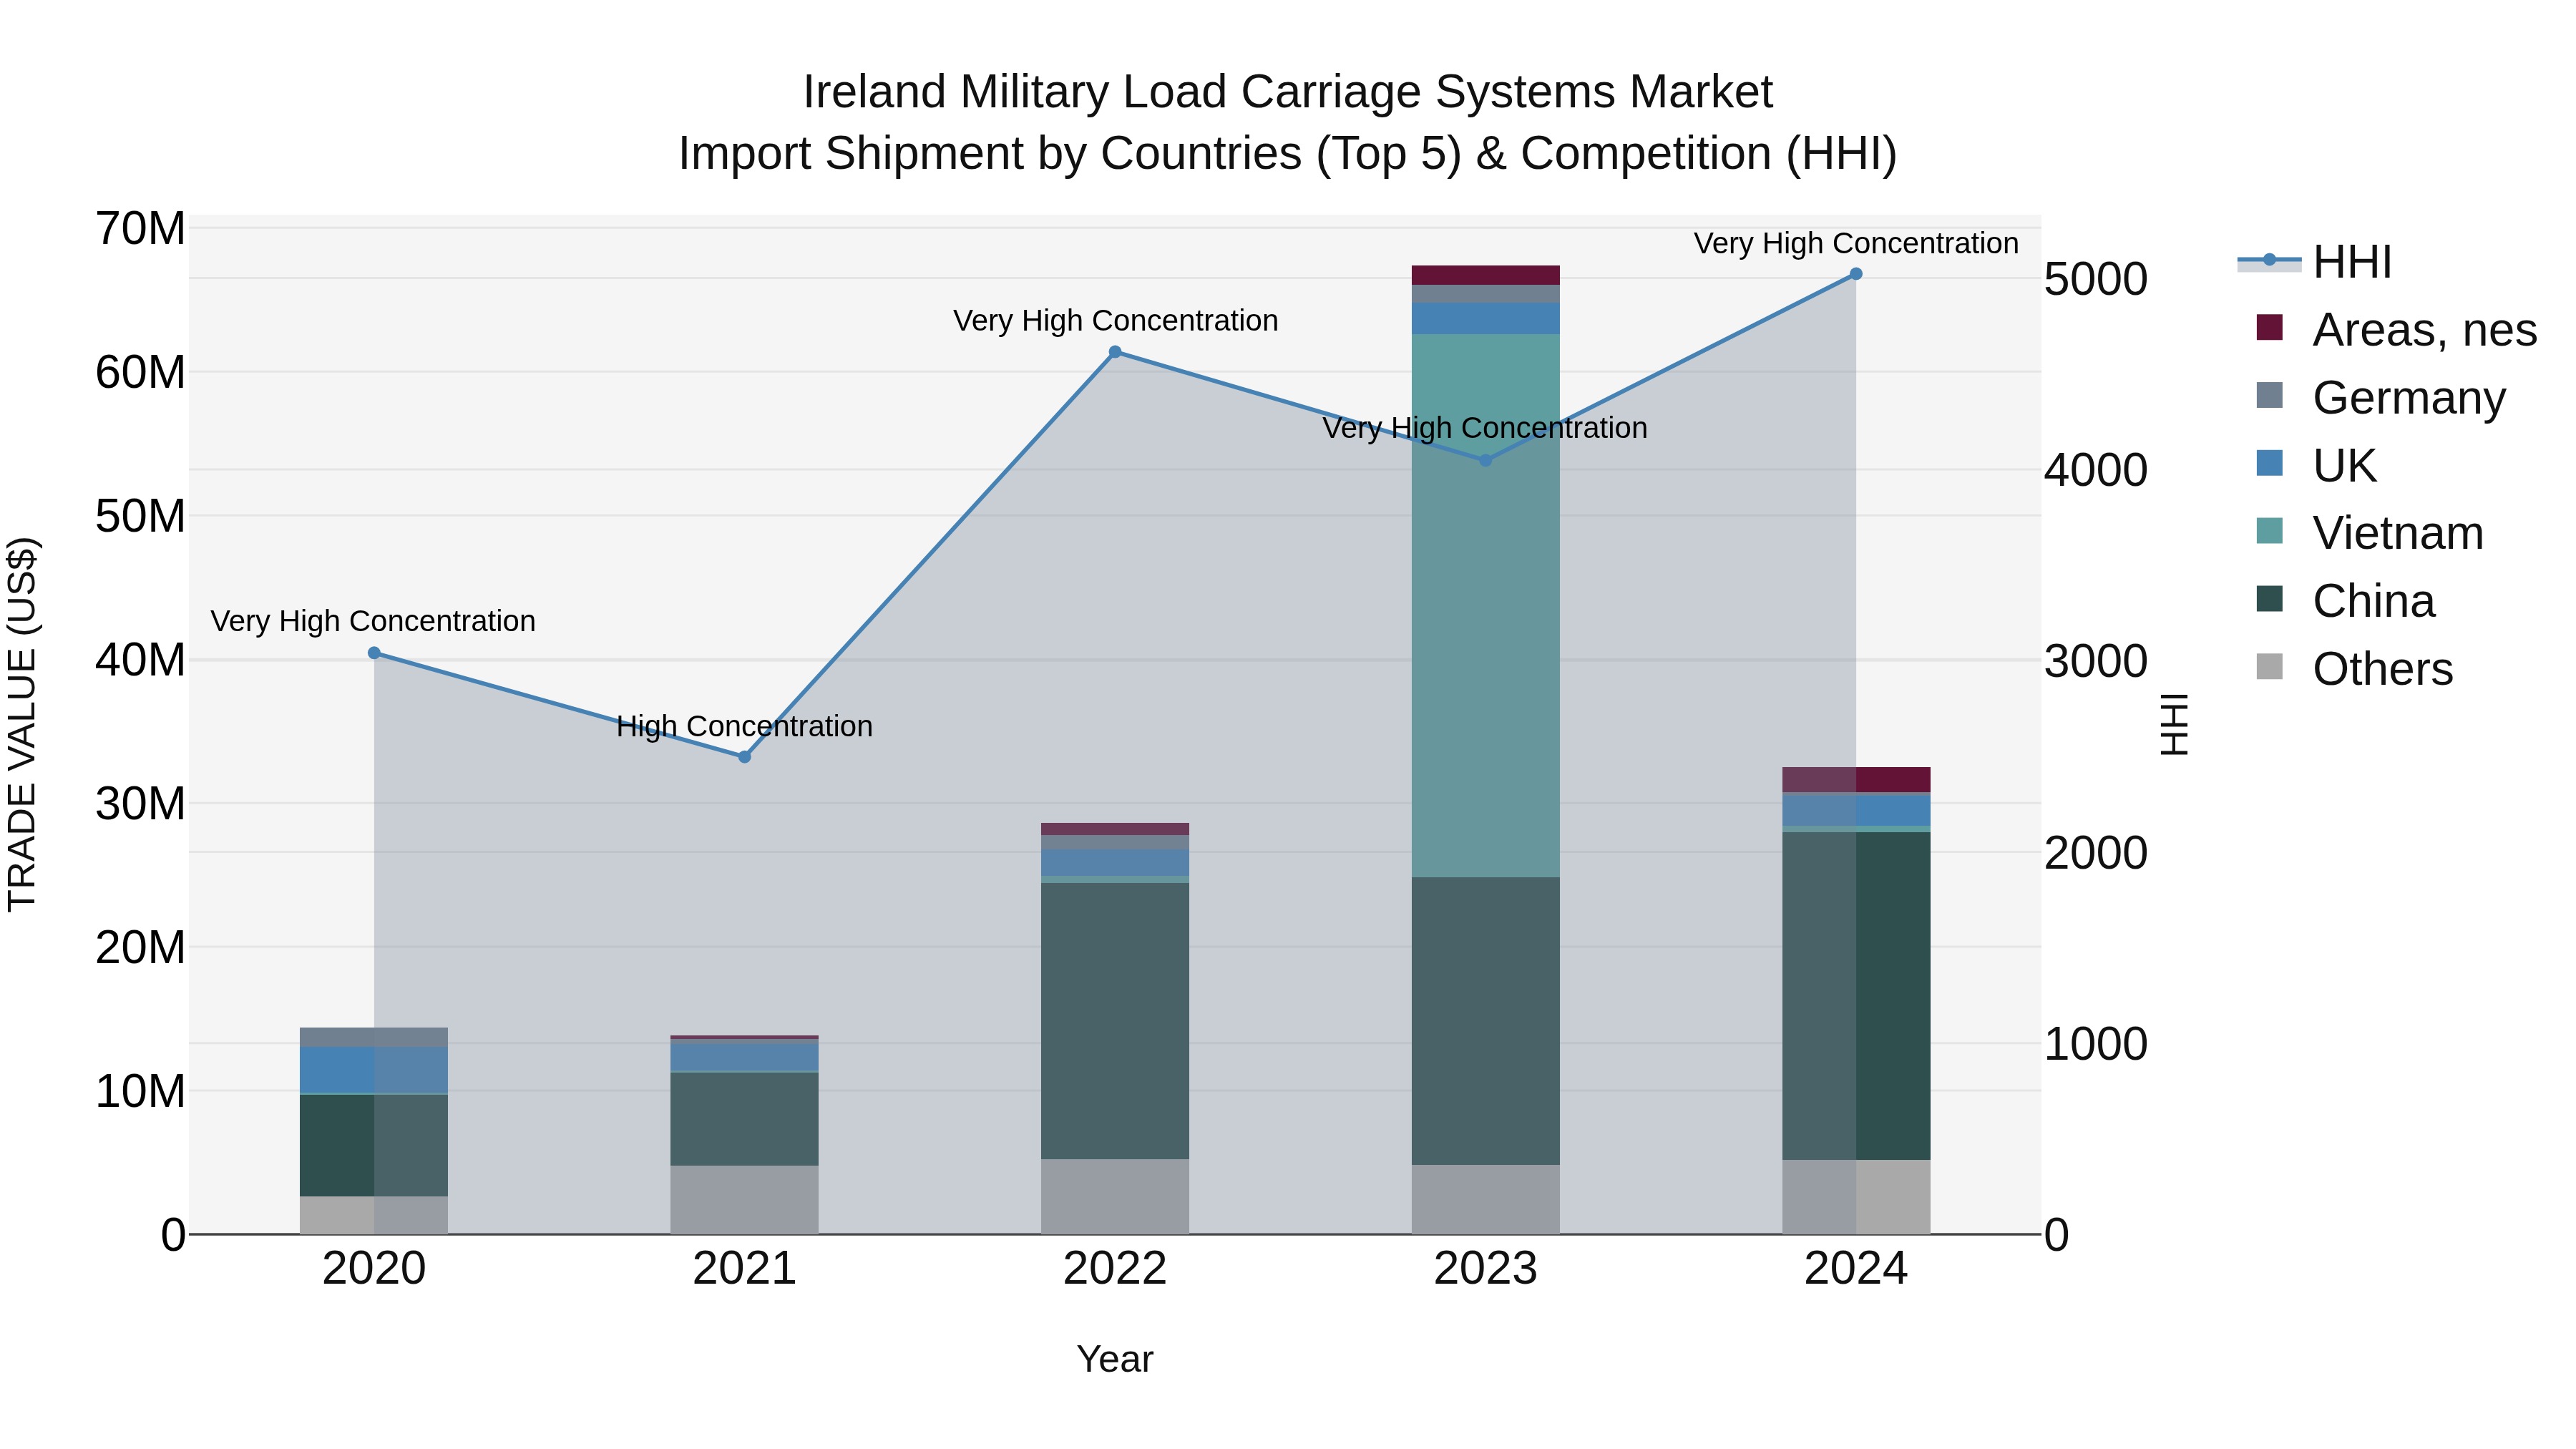Image resolution: width=2576 pixels, height=1449 pixels.
Task: Click the 2022 x-axis tick label
Action: [1115, 1269]
